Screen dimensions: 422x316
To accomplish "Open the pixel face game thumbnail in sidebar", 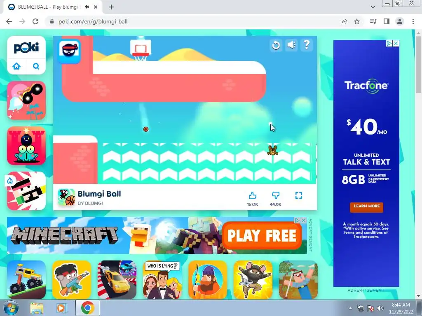I will pos(26,191).
